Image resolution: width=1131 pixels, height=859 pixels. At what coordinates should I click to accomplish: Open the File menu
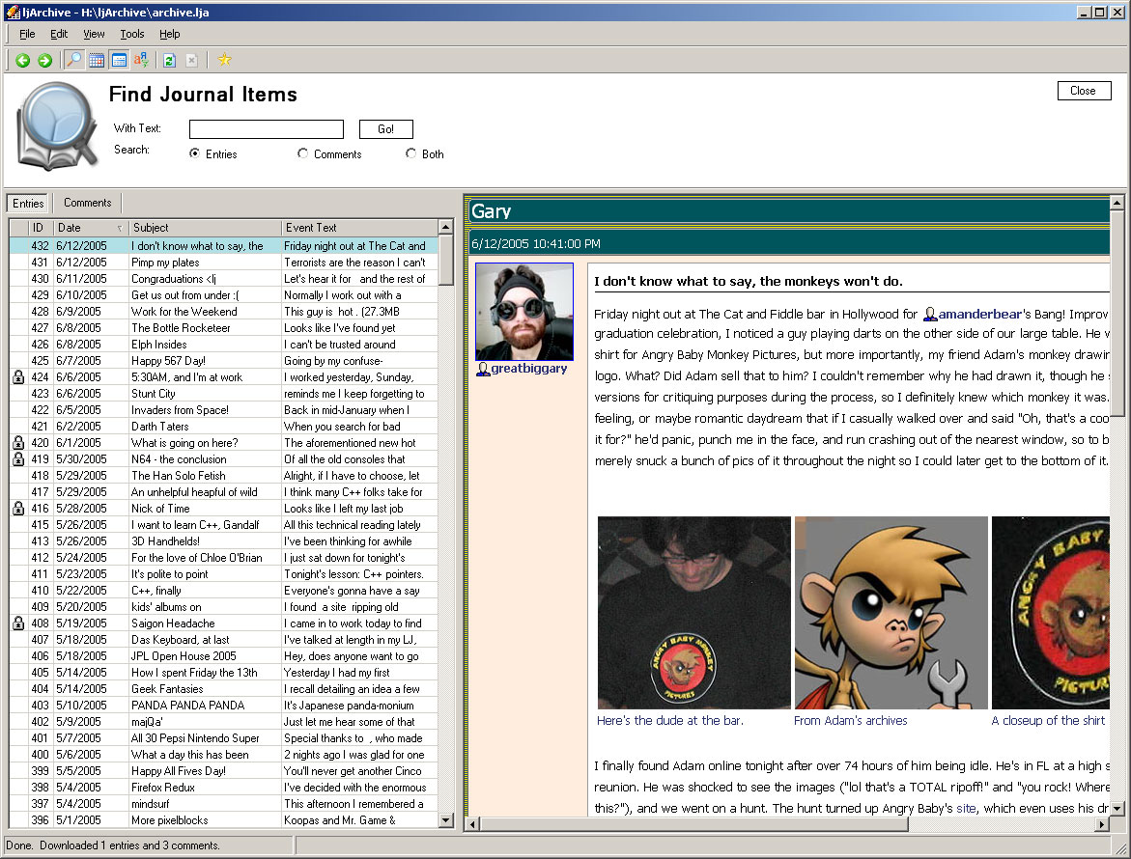(x=27, y=34)
